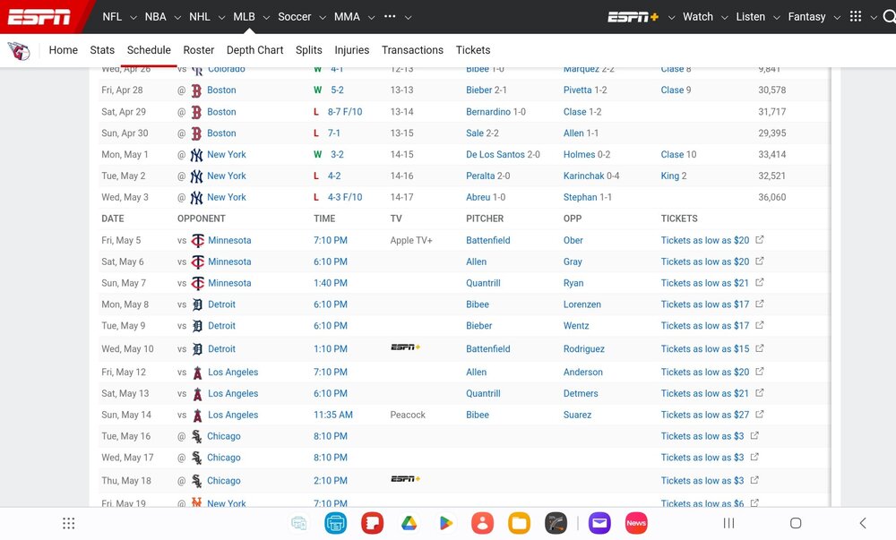The height and width of the screenshot is (540, 896).
Task: Open the yellow My Files app
Action: 519,523
